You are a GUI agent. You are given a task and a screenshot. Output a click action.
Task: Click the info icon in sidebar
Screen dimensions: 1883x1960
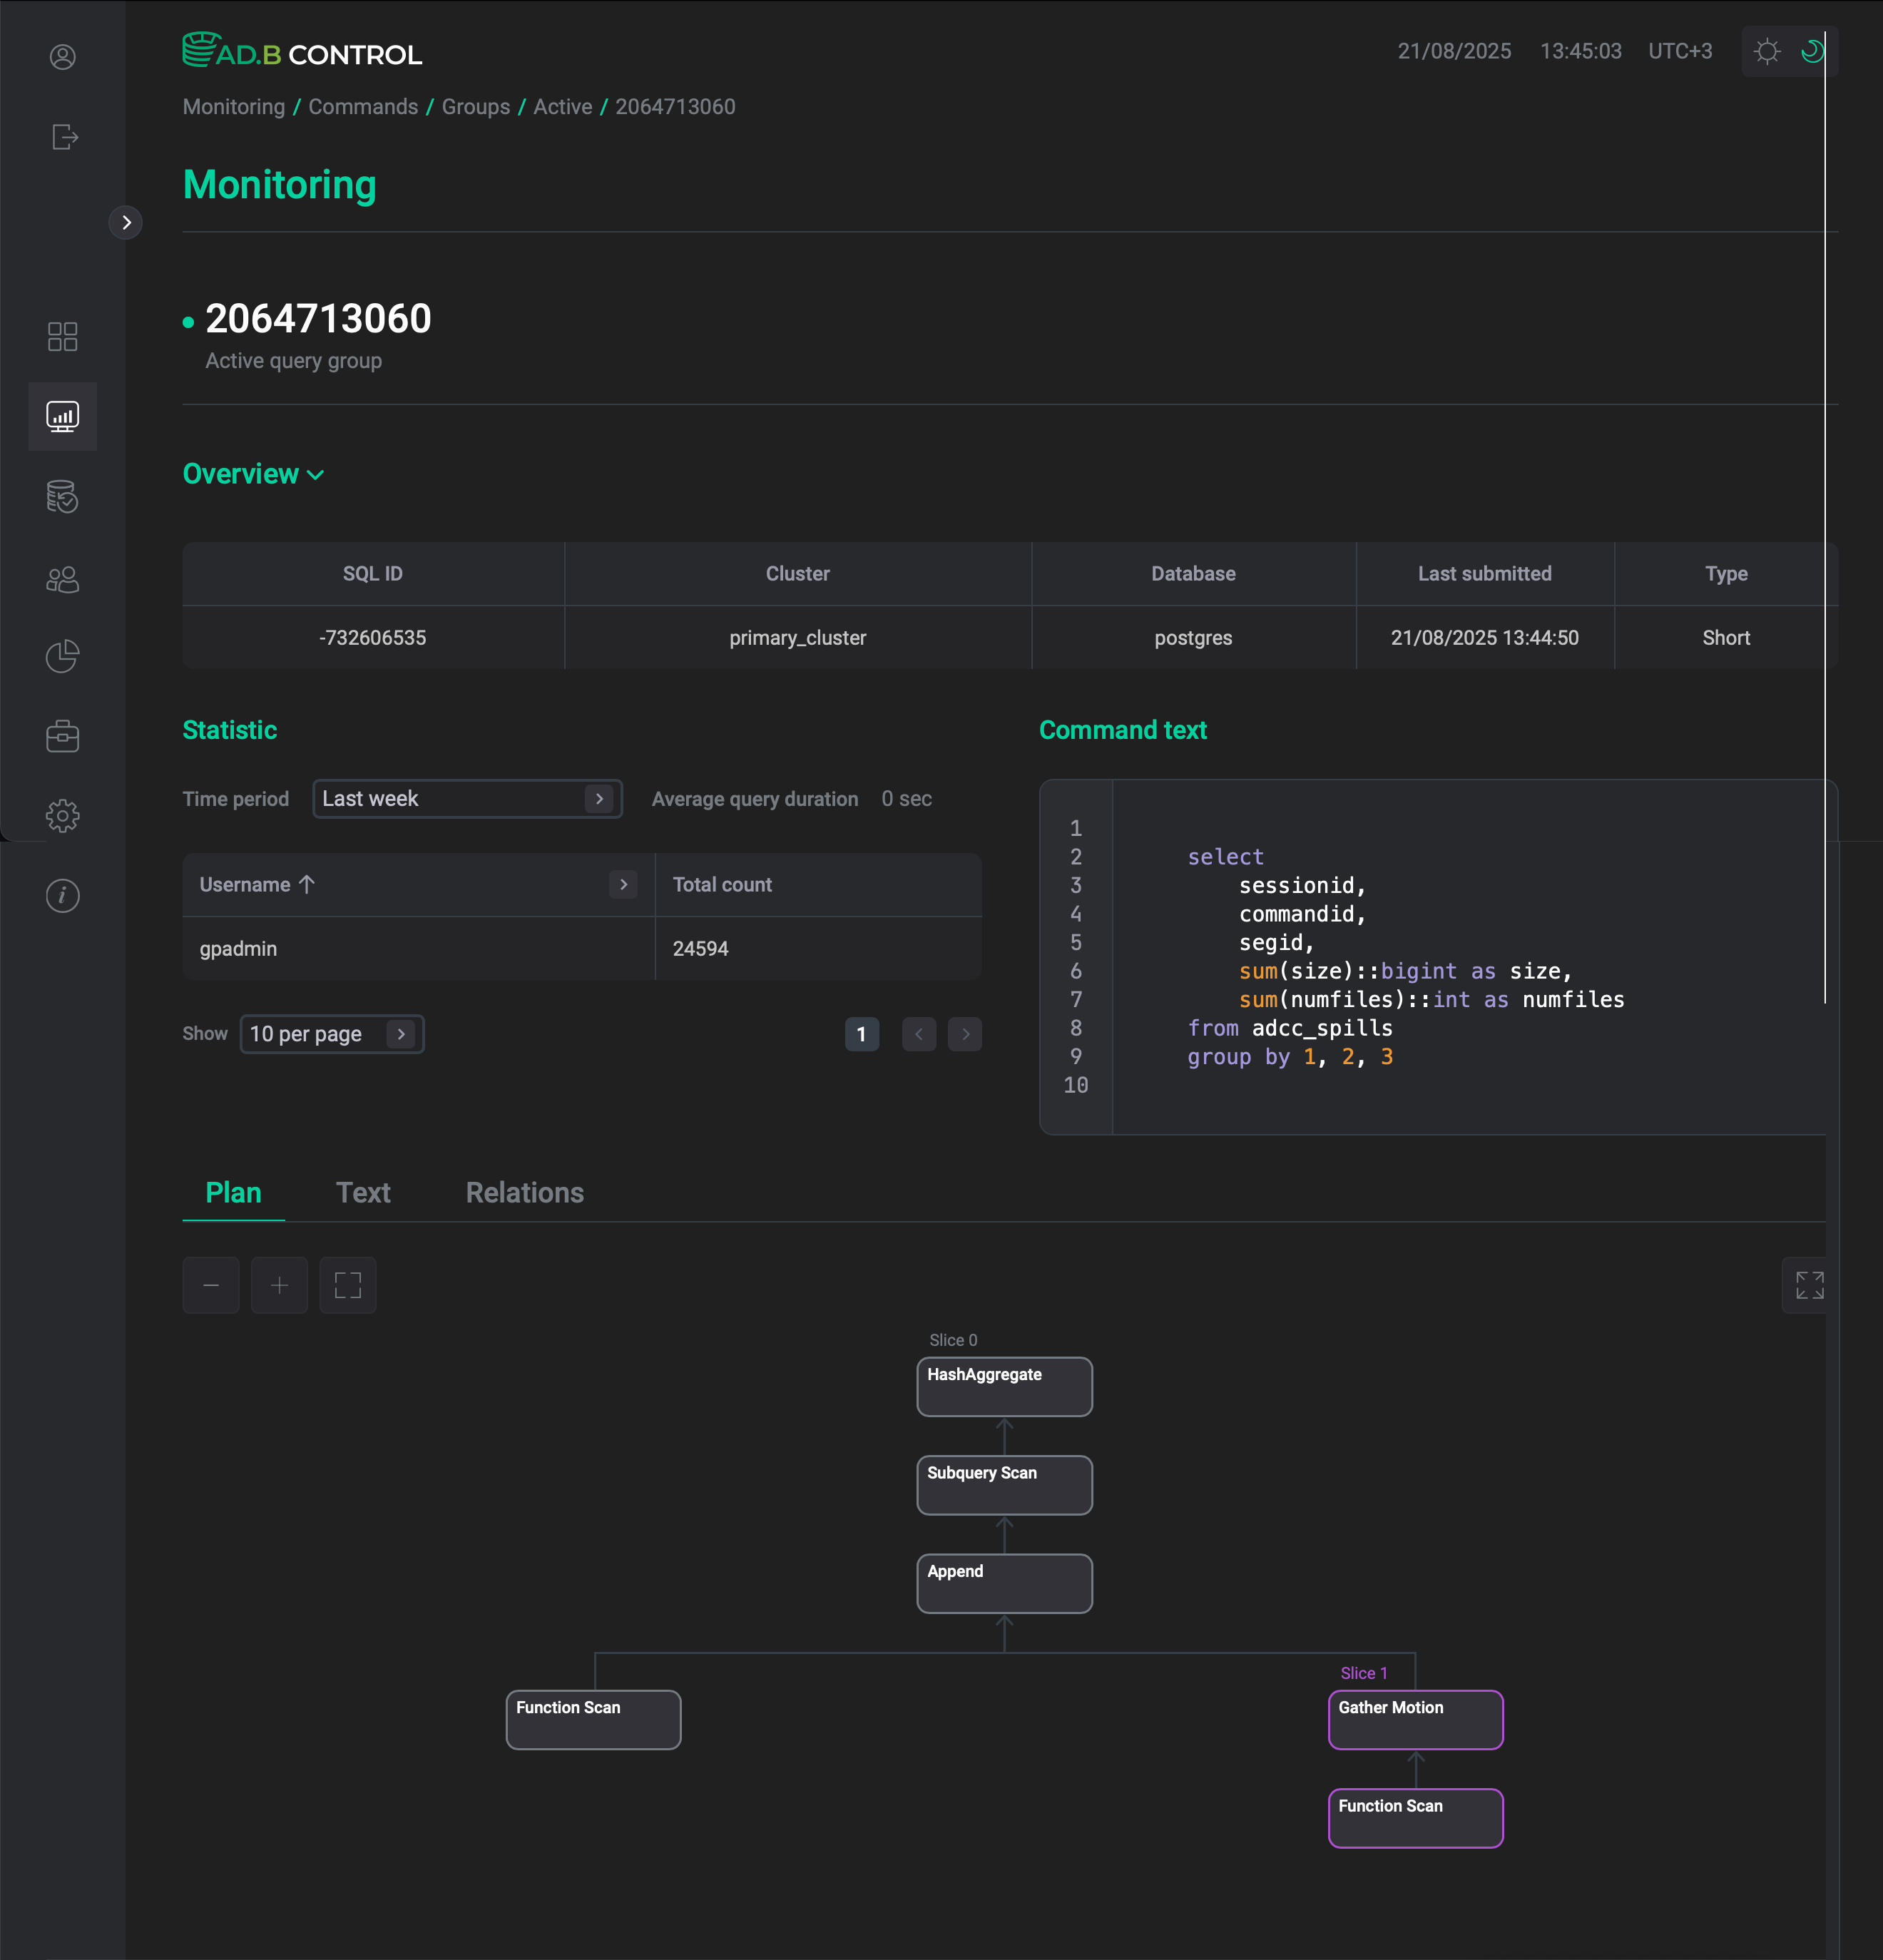(x=62, y=895)
